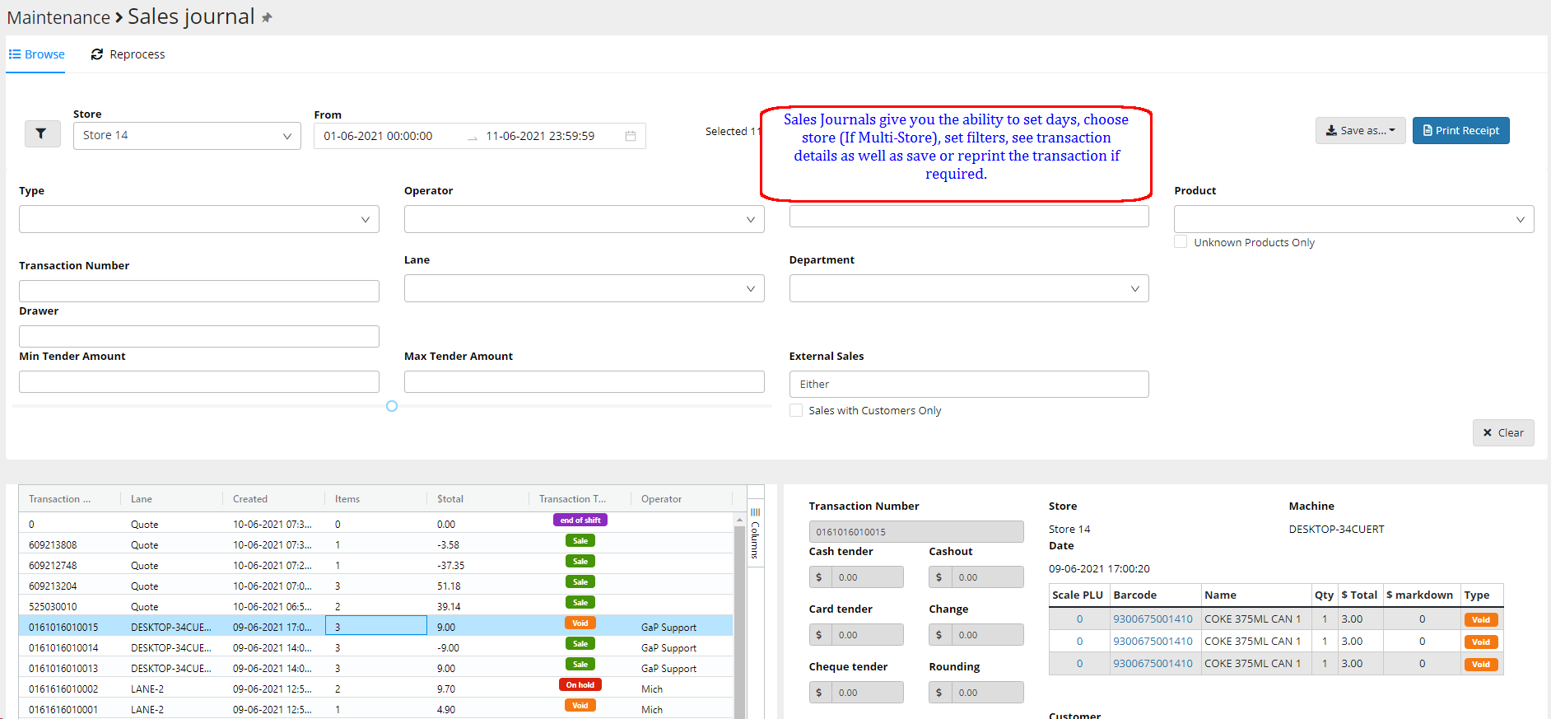The width and height of the screenshot is (1551, 719).
Task: Open the Save as... dropdown button
Action: click(x=1360, y=131)
